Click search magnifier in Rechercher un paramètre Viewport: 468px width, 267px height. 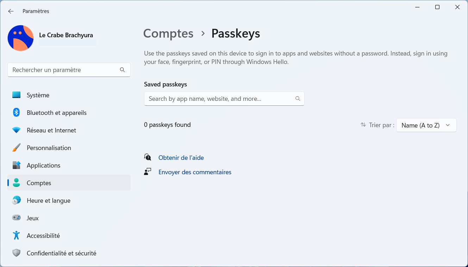pos(122,70)
